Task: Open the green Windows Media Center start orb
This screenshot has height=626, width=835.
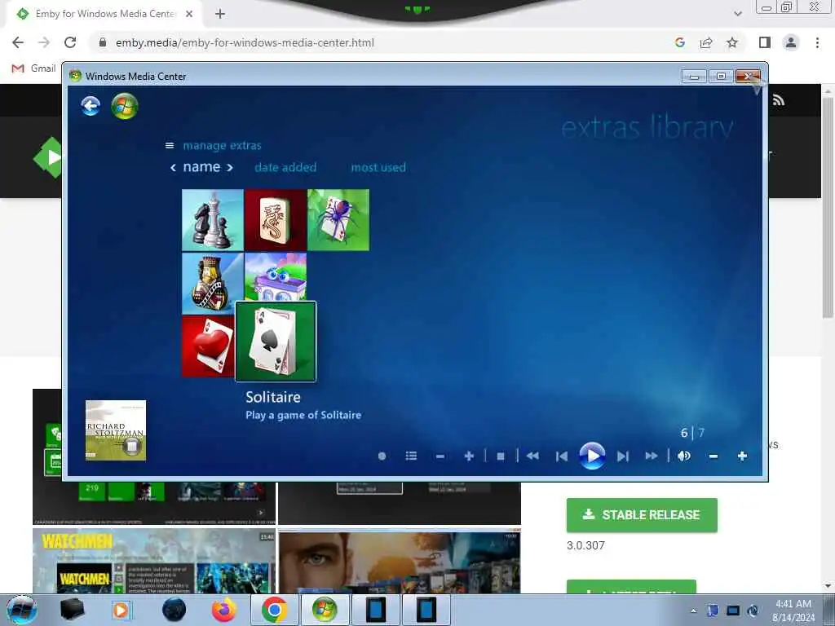Action: [125, 106]
